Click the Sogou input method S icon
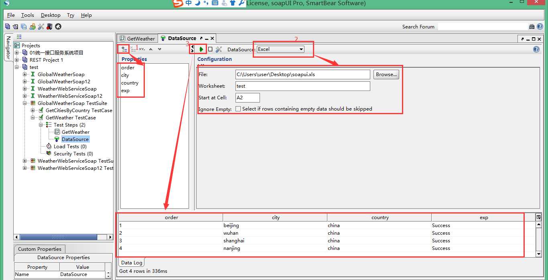This screenshot has height=280, width=548. (178, 3)
